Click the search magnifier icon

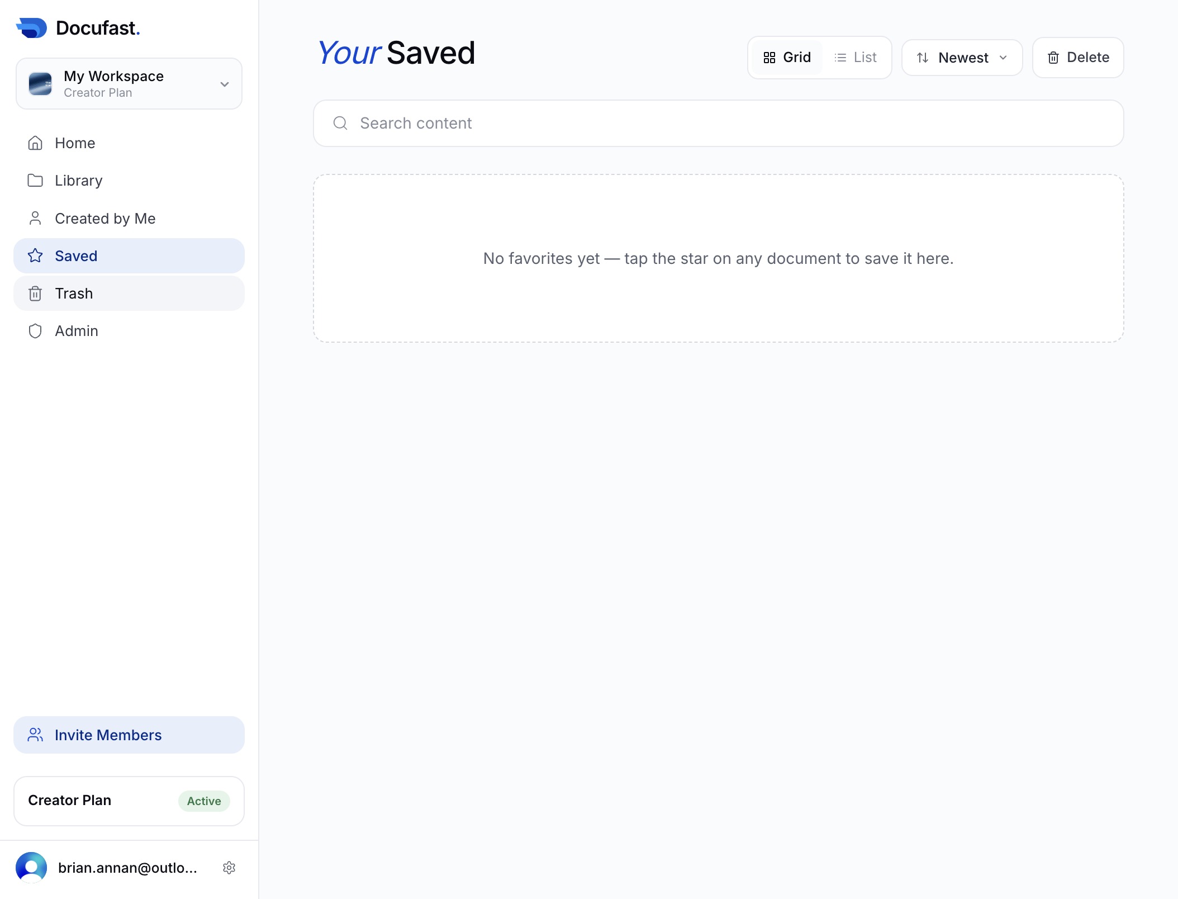coord(340,123)
